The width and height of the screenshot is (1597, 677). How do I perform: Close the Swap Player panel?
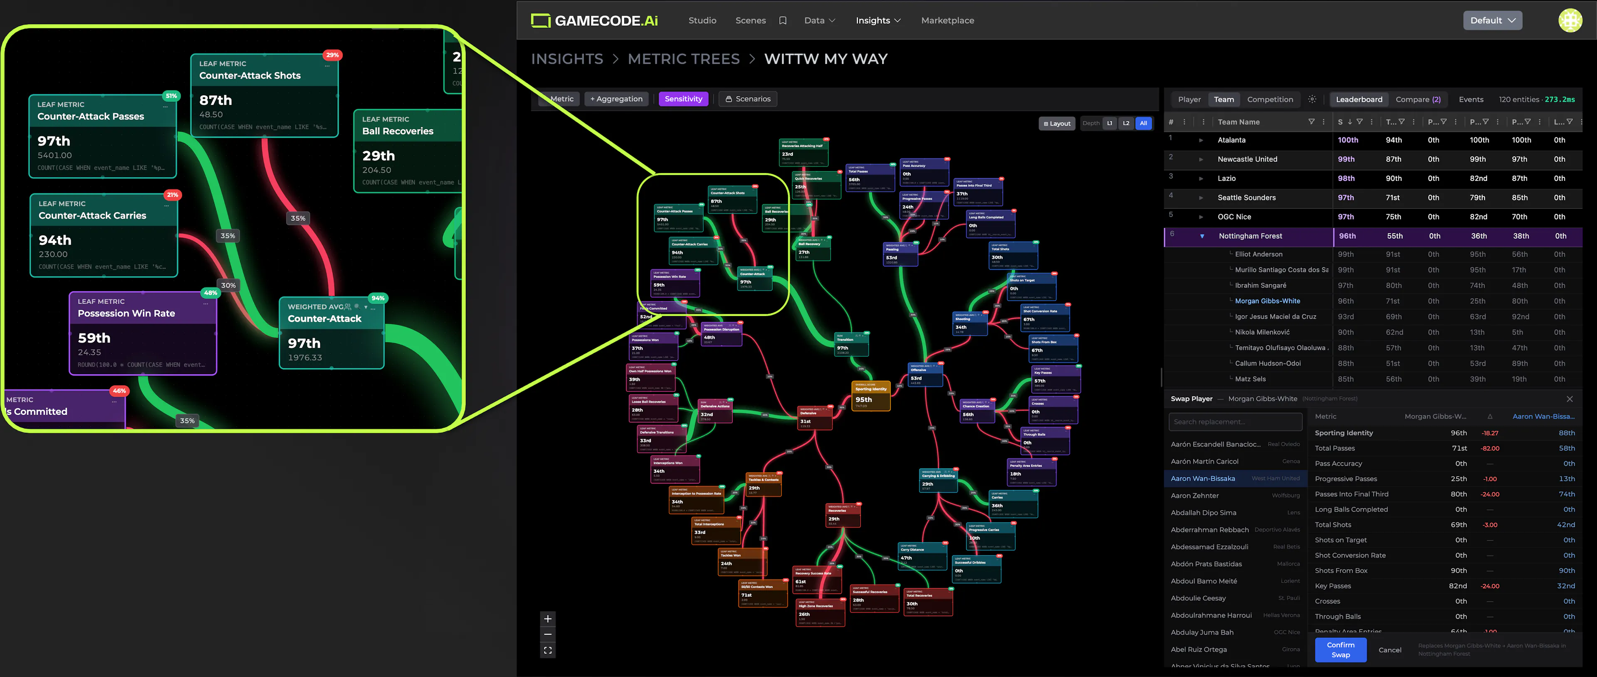[x=1569, y=399]
